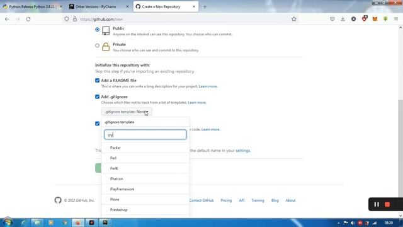403x227 pixels.
Task: Click the green download arrow extension
Action: (385, 19)
